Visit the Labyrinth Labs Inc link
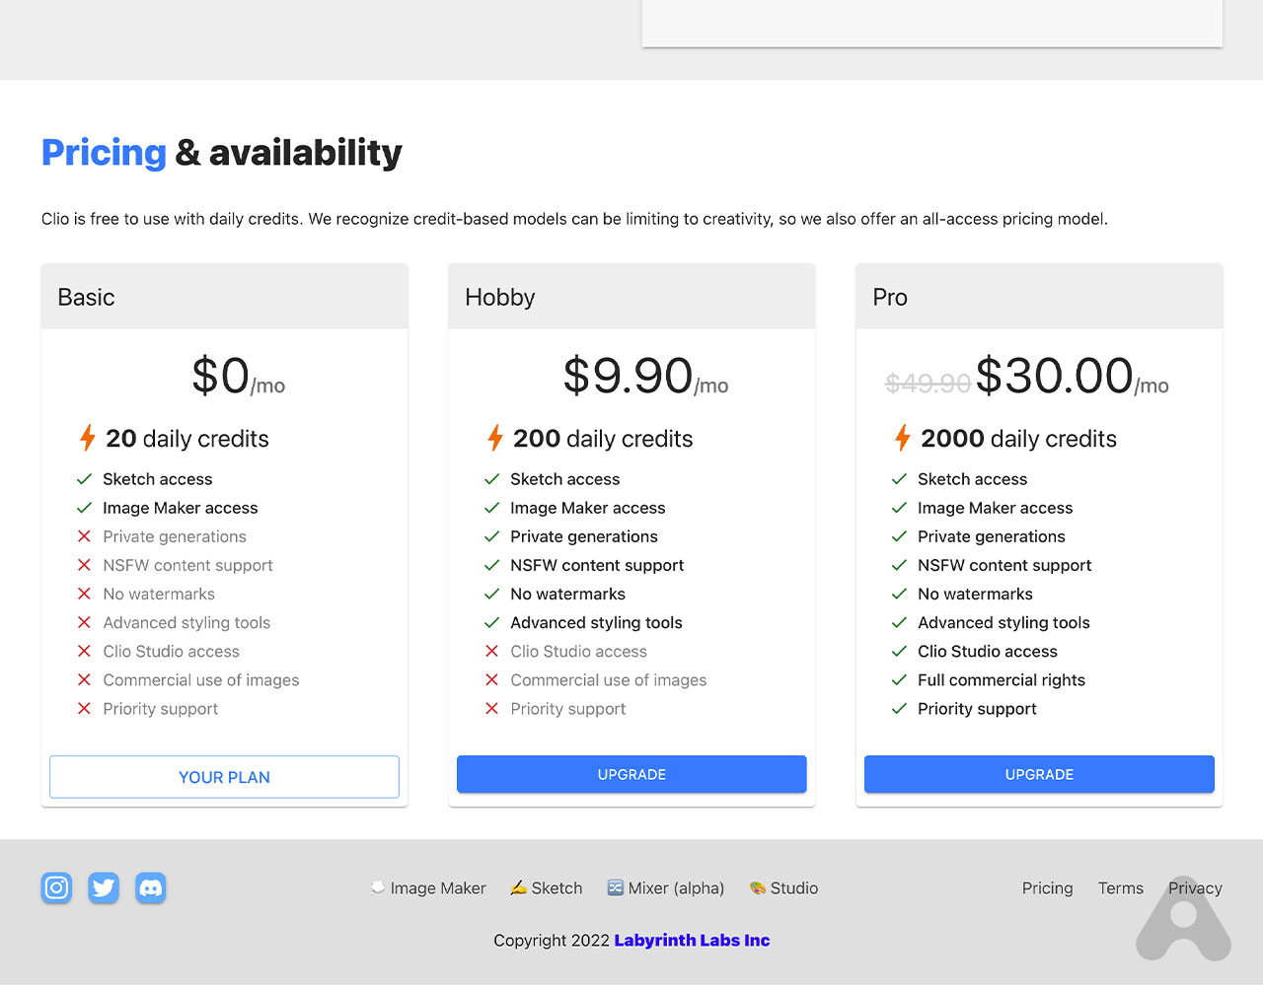The height and width of the screenshot is (986, 1263). pos(692,941)
